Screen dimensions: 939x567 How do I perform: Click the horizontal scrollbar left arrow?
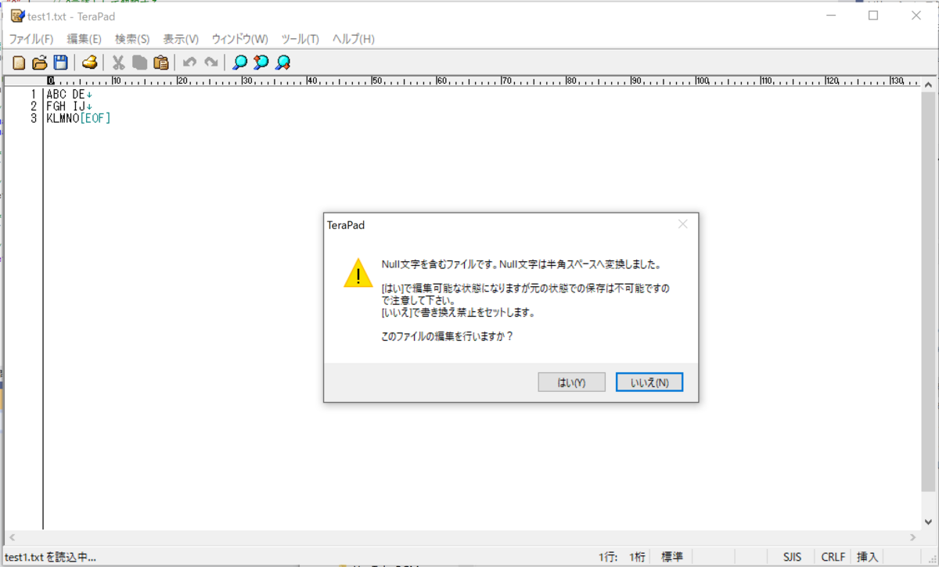pyautogui.click(x=11, y=537)
